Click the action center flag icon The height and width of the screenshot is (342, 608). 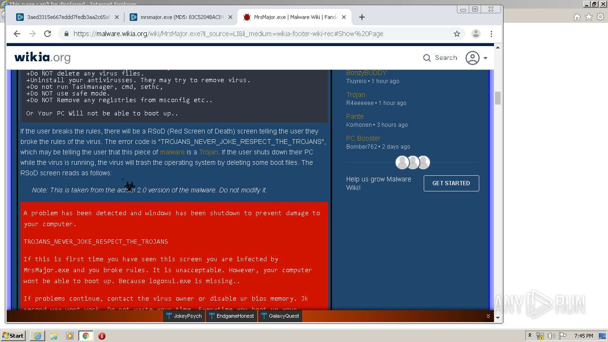coord(562,336)
